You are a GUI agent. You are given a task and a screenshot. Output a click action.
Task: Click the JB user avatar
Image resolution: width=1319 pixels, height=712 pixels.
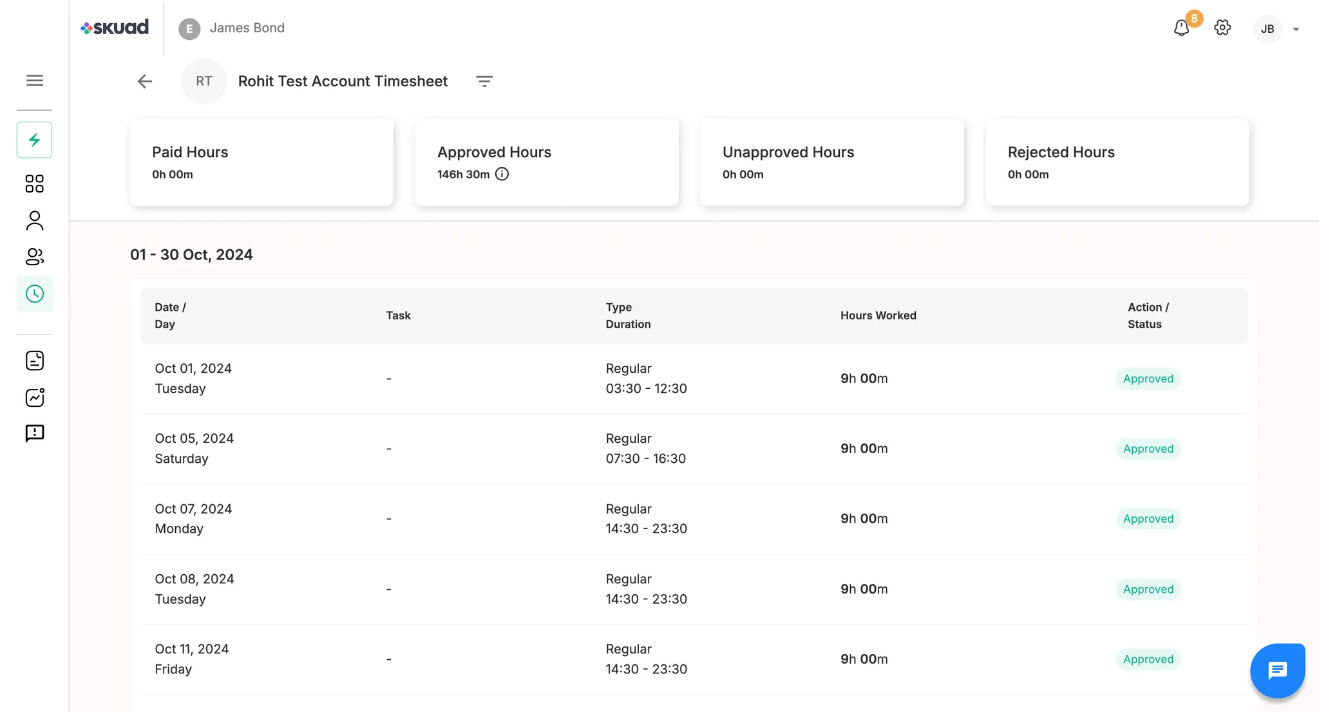tap(1267, 29)
